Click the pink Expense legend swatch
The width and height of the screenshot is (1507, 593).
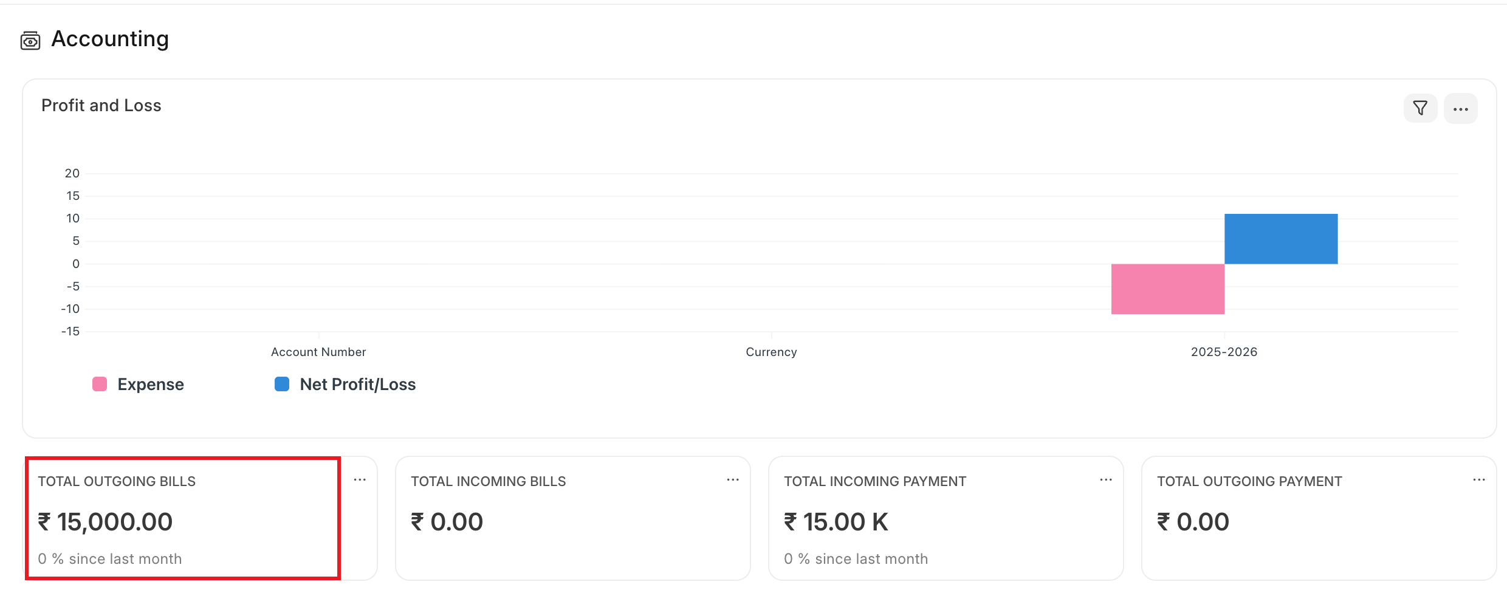point(100,384)
